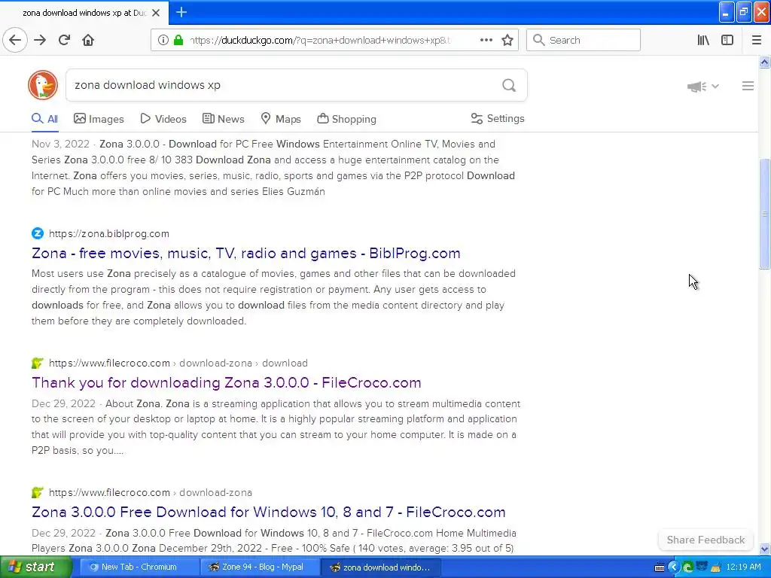Switch to the Videos tab
The image size is (771, 578).
(163, 119)
